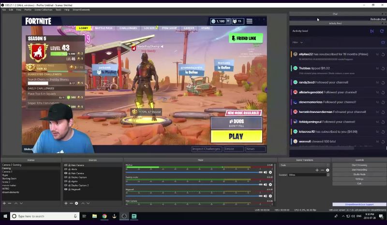Click Start Recording button
This screenshot has height=225, width=387.
[359, 170]
